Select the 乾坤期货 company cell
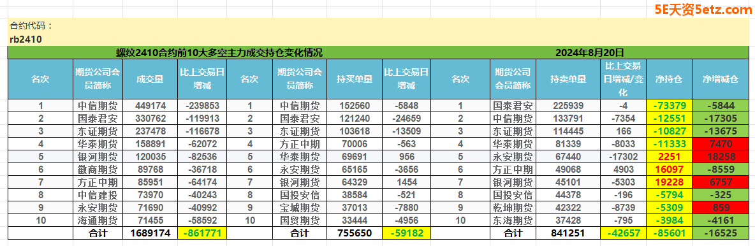The image size is (755, 246). (x=513, y=208)
